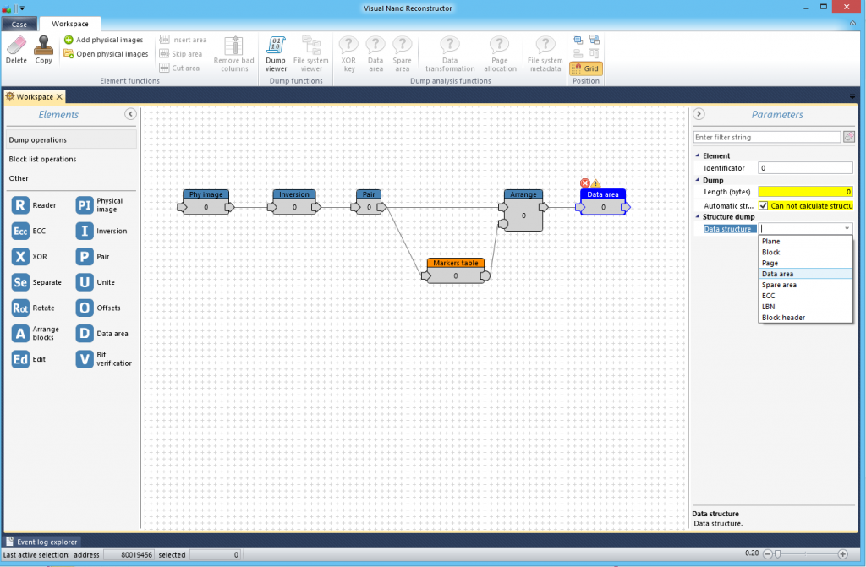866x567 pixels.
Task: Select the Inversion node on canvas
Action: click(x=294, y=202)
